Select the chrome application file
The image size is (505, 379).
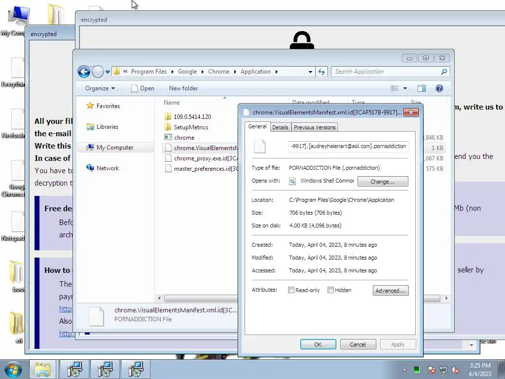(x=180, y=137)
